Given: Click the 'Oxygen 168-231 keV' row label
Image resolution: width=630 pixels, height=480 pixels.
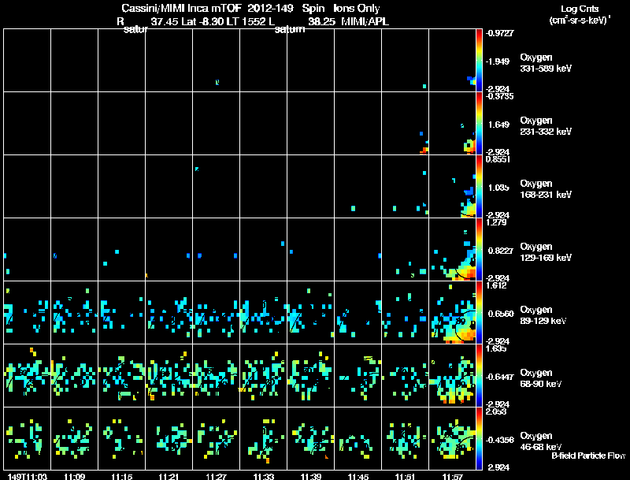Looking at the screenshot, I should point(546,189).
